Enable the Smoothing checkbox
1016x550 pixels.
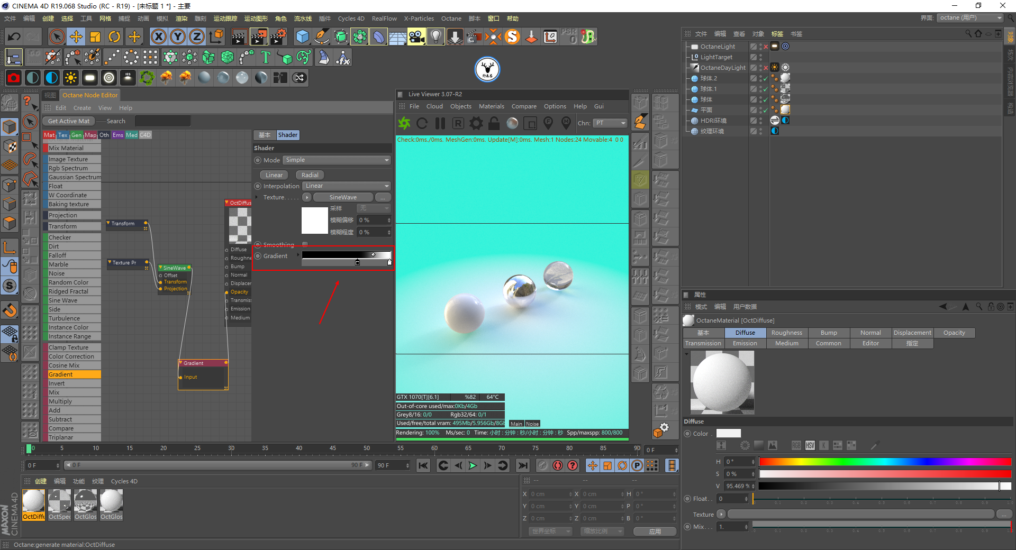point(305,244)
